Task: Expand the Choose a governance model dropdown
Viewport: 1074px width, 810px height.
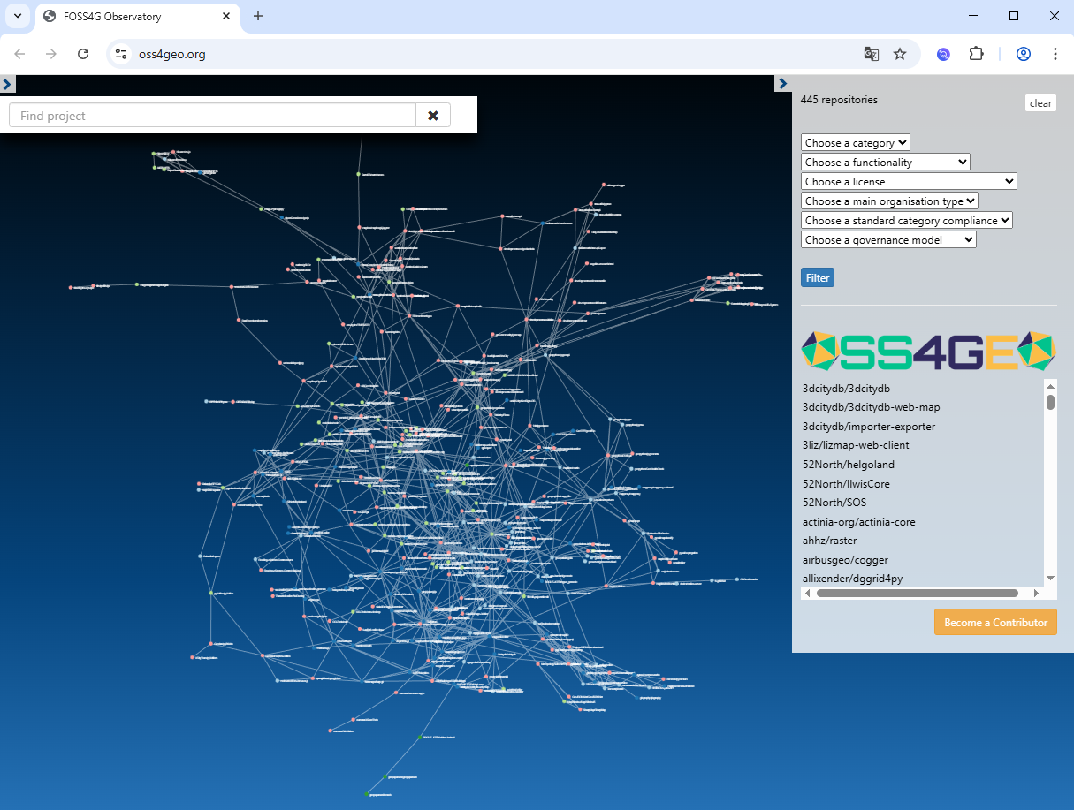Action: point(888,240)
